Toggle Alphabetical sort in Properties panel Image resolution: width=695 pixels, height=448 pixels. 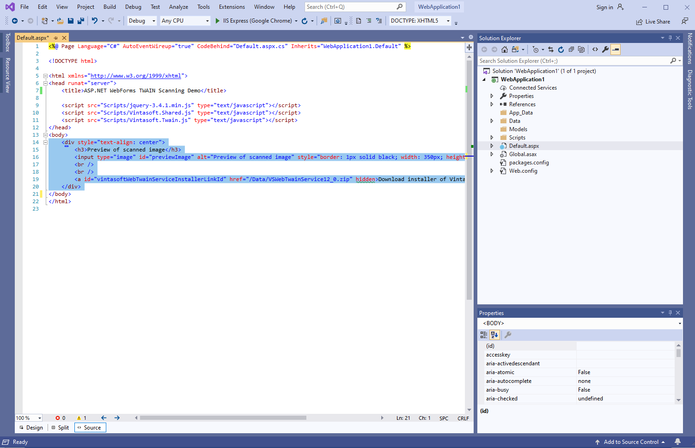click(494, 335)
